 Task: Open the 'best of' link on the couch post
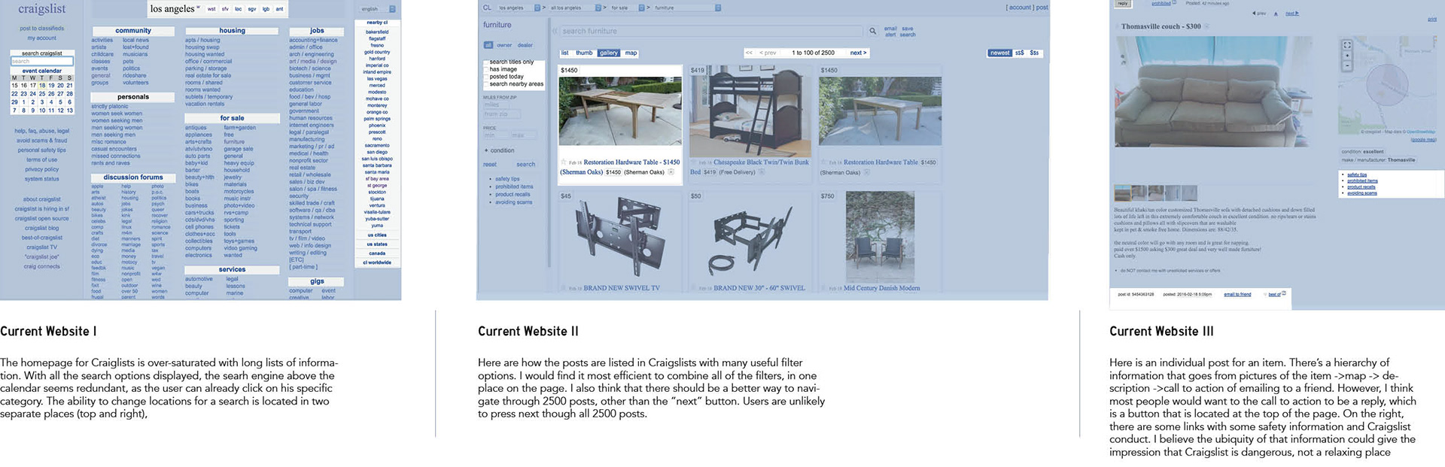(1274, 295)
